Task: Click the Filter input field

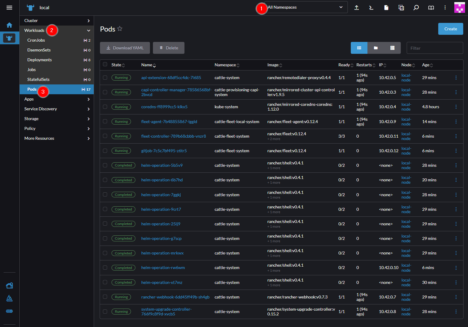Action: pyautogui.click(x=435, y=48)
